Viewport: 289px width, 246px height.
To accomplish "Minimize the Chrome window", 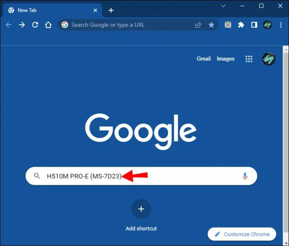I will (x=243, y=6).
